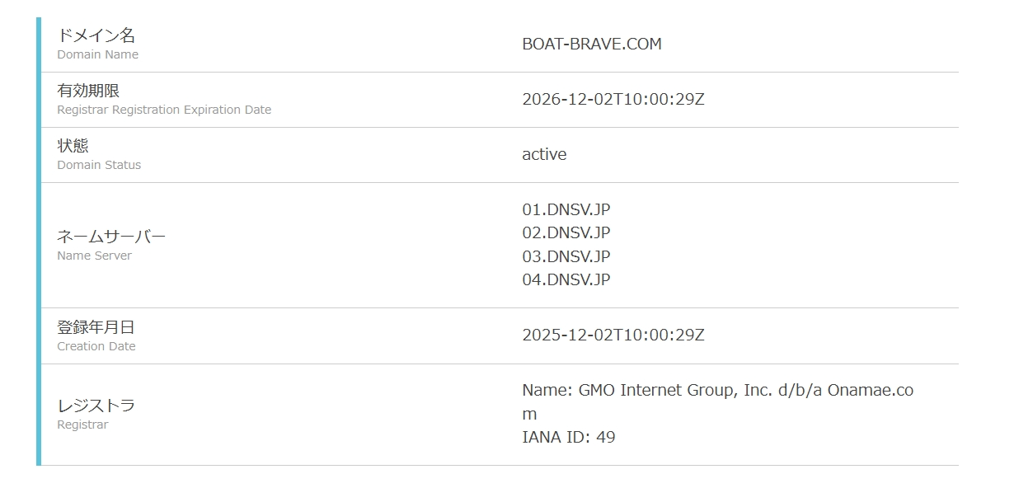Click the 03.DNSV.JP name server entry
This screenshot has width=1014, height=502.
point(566,256)
